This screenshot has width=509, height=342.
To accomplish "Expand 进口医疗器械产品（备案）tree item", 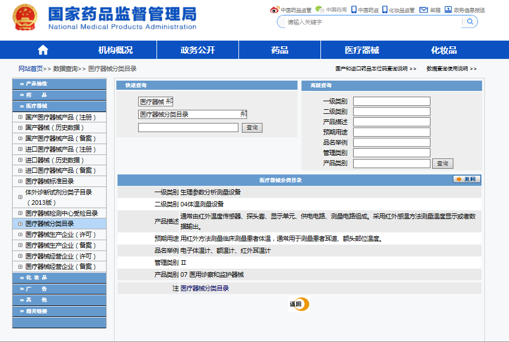I will pos(19,170).
